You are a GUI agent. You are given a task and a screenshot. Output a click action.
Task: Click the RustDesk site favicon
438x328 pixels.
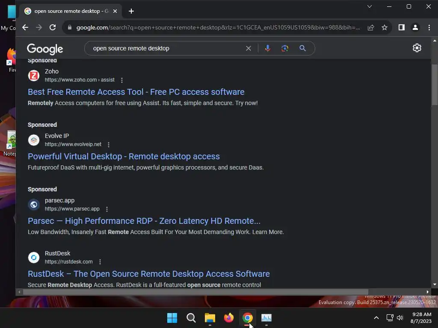click(x=34, y=258)
